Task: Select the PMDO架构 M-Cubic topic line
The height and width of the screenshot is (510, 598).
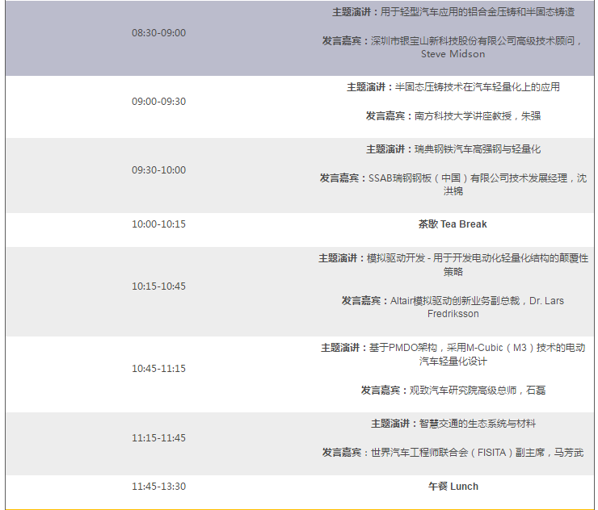Action: pos(453,348)
